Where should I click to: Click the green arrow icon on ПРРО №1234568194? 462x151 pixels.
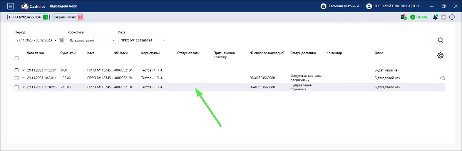pos(45,17)
